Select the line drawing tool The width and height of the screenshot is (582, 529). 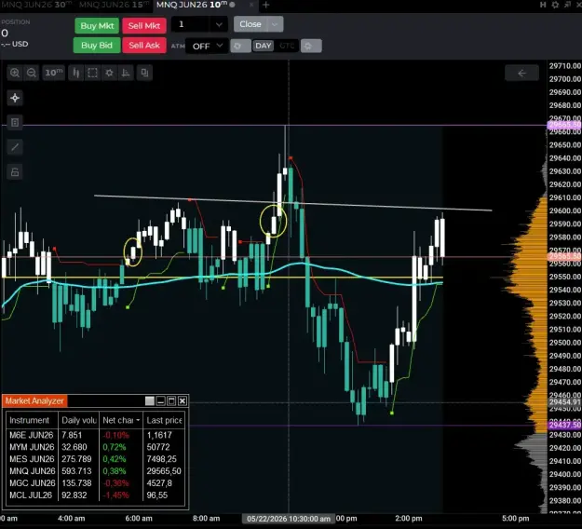(15, 147)
